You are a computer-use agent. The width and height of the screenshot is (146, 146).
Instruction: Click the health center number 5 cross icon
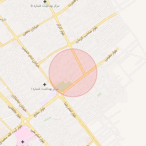click(45, 1)
